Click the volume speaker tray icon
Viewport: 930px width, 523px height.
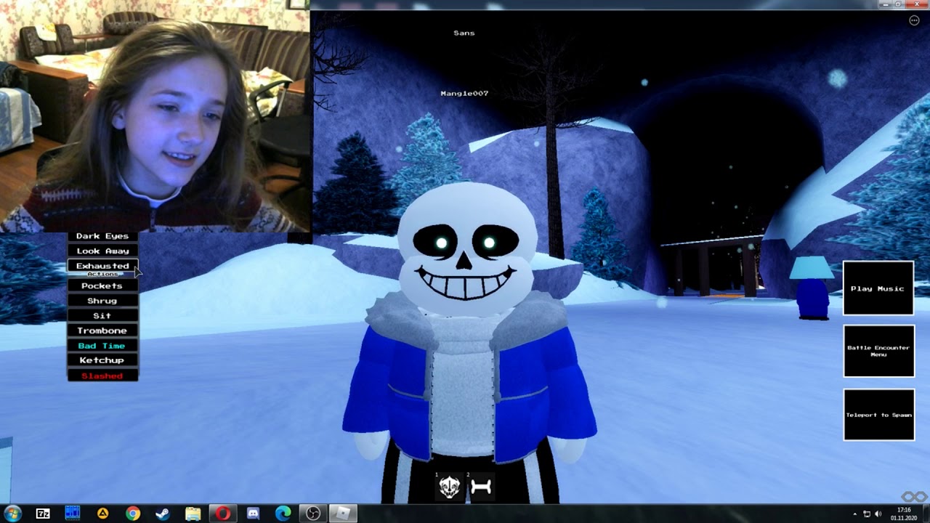878,514
